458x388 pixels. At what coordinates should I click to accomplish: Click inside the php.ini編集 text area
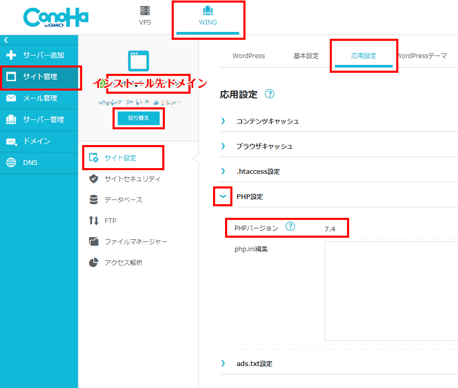[x=391, y=291]
